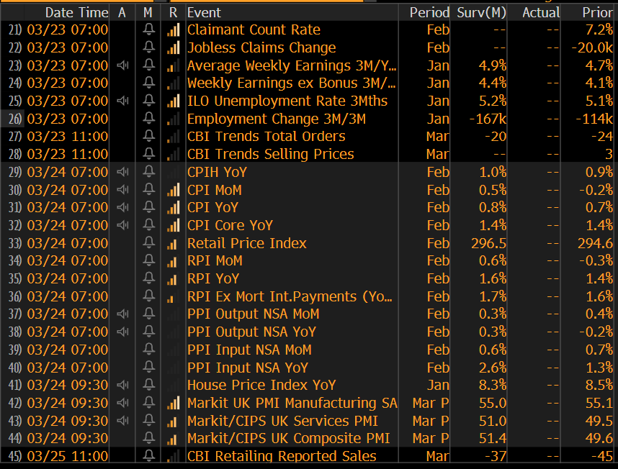Open the CBI Retailing Reported Sales event
This screenshot has width=618, height=469.
point(282,456)
